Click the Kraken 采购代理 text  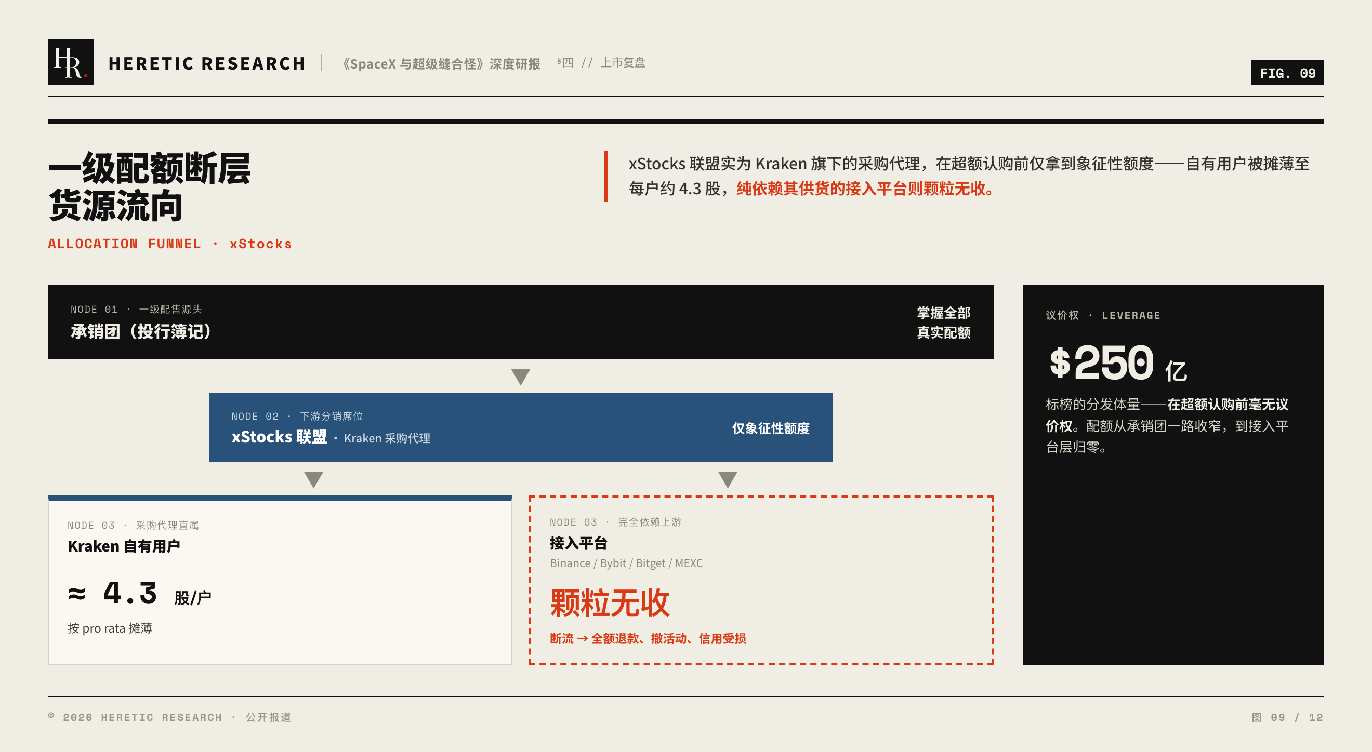(387, 438)
